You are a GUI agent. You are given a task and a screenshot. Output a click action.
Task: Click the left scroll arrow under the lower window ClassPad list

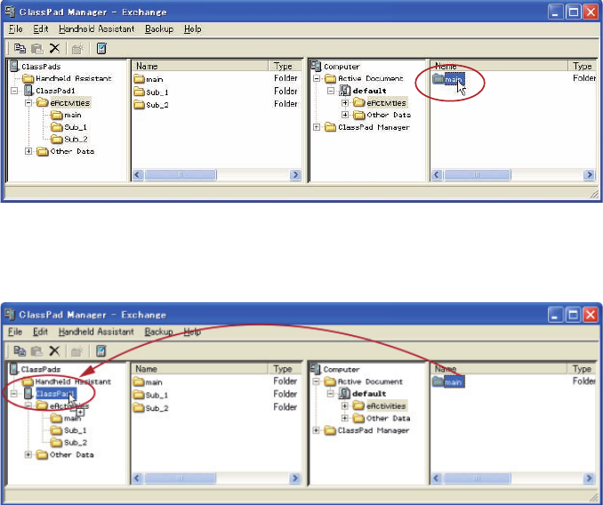137,478
